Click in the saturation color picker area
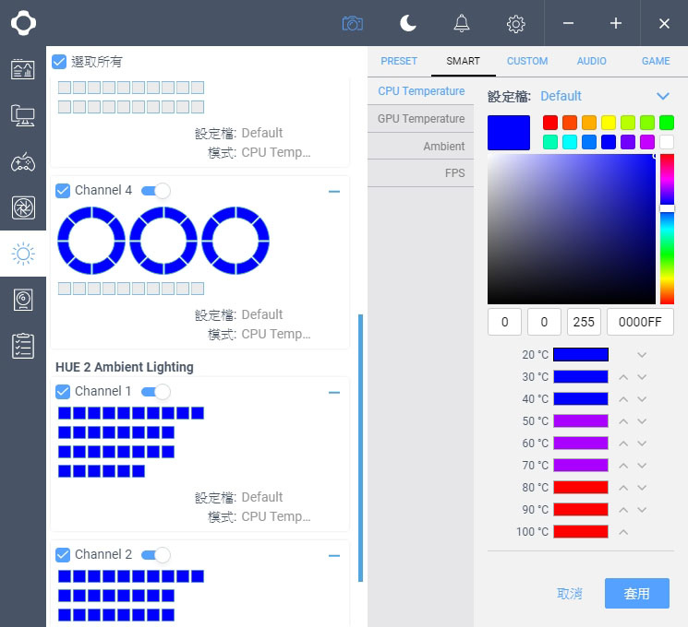This screenshot has height=627, width=688. click(572, 229)
